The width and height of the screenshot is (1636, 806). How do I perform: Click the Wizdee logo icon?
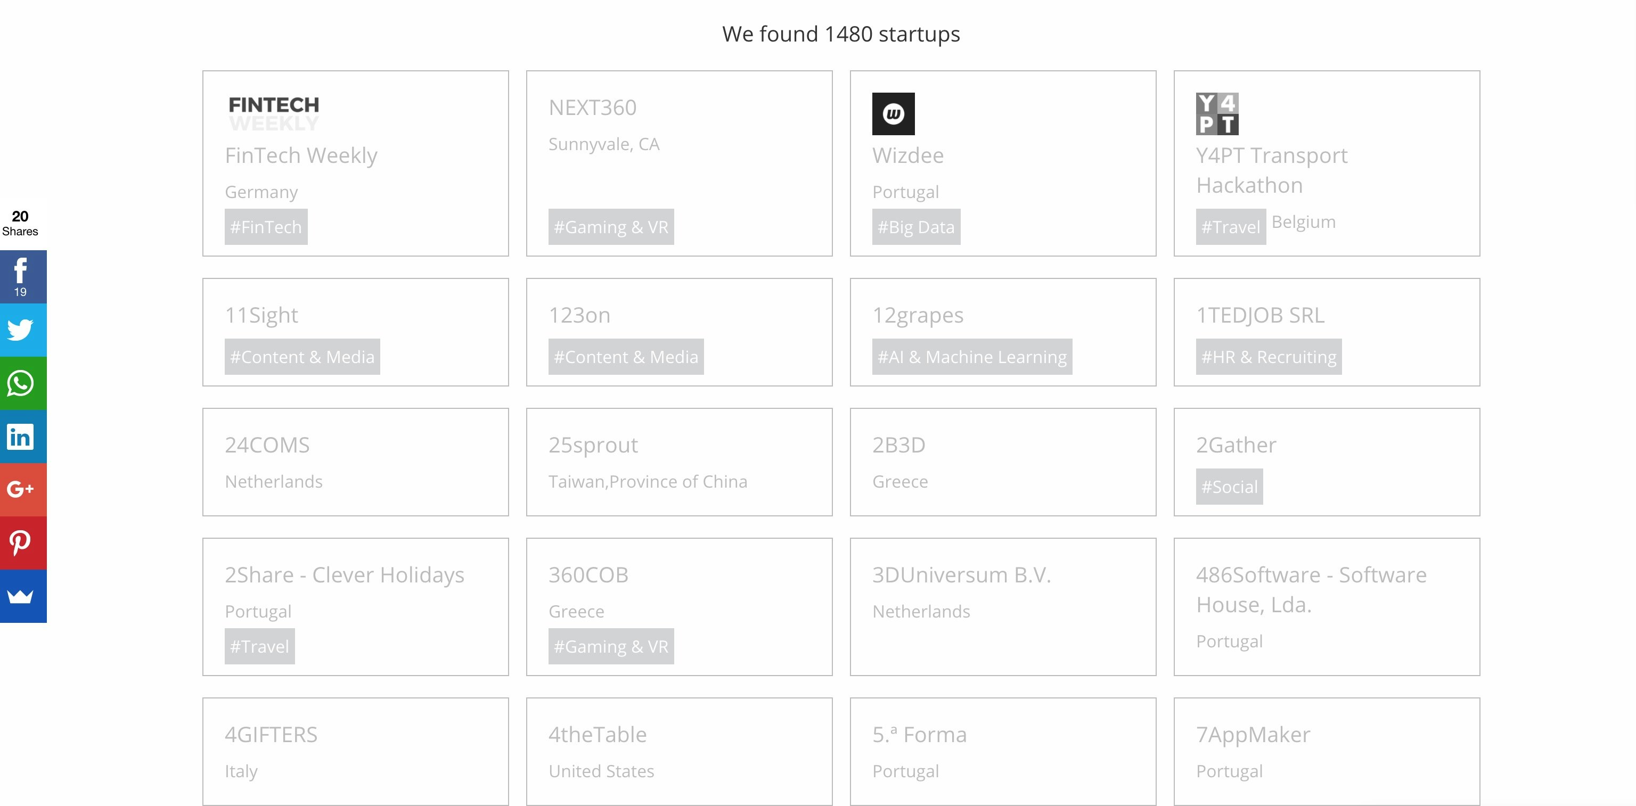(x=893, y=114)
